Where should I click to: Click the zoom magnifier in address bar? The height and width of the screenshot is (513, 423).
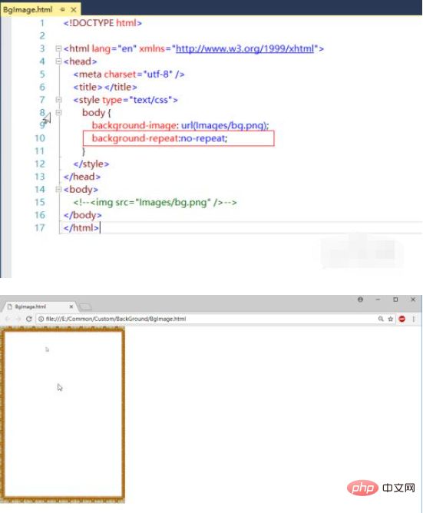pos(381,319)
